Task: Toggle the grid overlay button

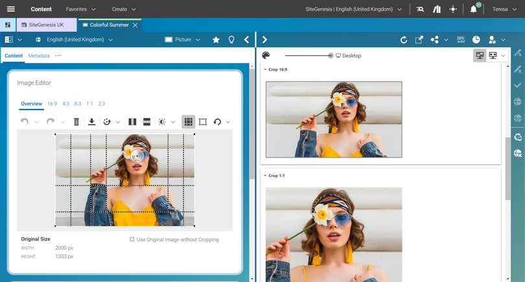Action: tap(188, 122)
